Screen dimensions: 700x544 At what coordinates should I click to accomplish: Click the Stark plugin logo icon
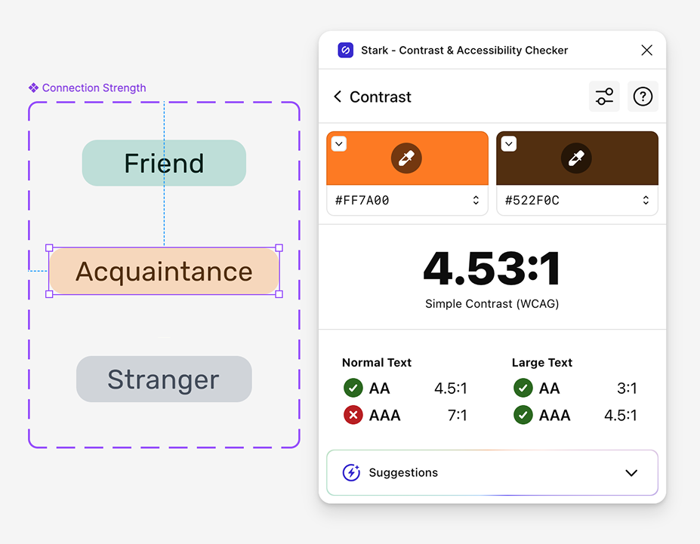(x=346, y=51)
